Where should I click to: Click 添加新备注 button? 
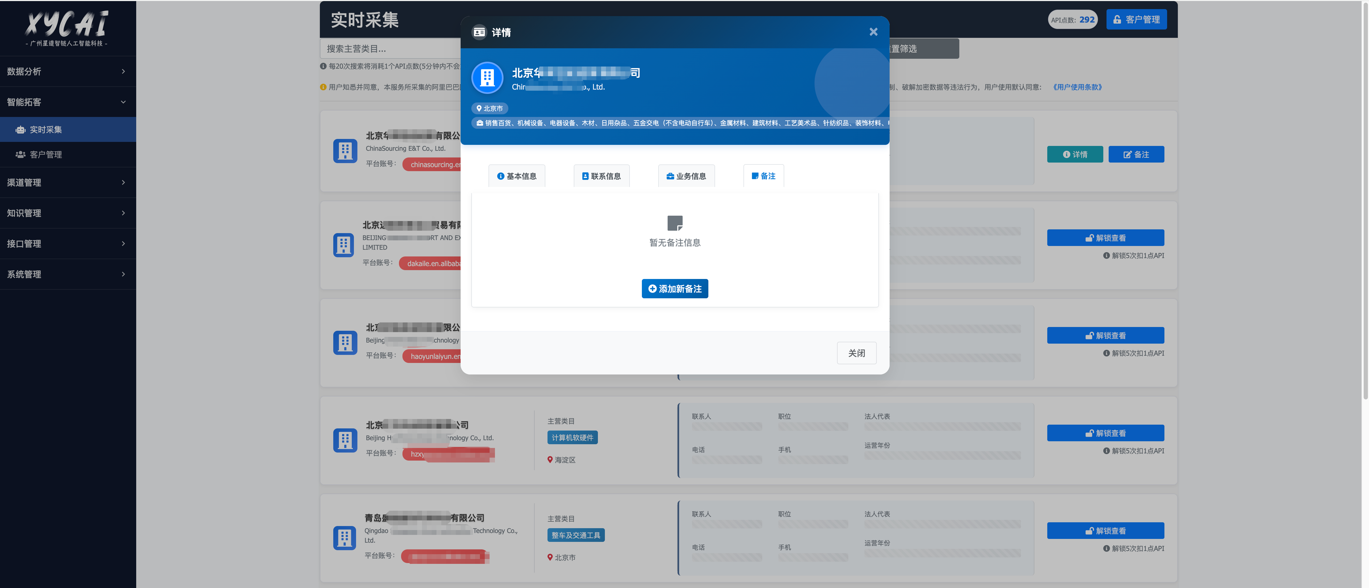click(x=674, y=289)
